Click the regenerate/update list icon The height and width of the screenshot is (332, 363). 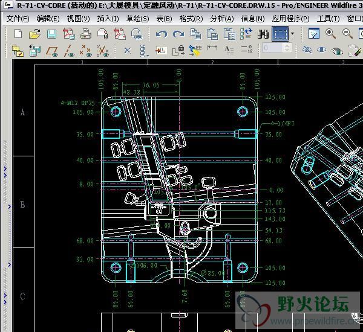click(246, 34)
